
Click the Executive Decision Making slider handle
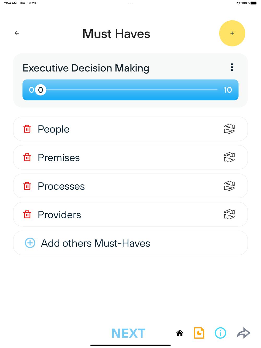pyautogui.click(x=40, y=90)
